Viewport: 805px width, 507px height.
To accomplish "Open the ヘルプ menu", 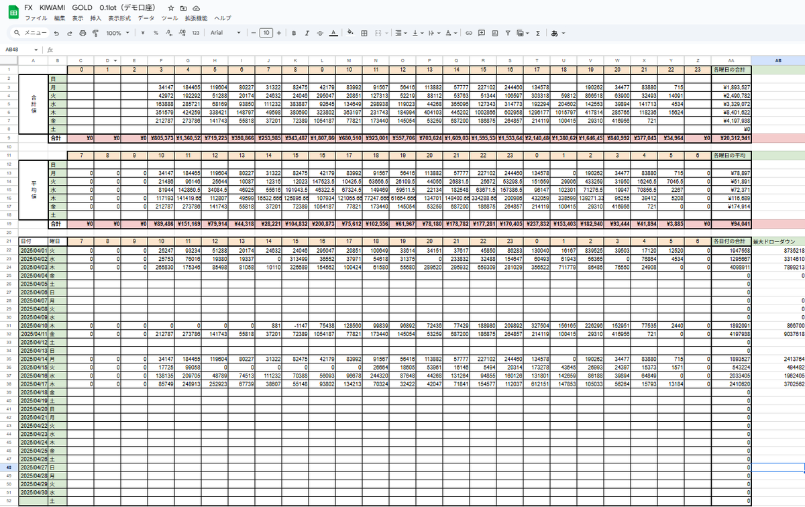I will tap(222, 18).
